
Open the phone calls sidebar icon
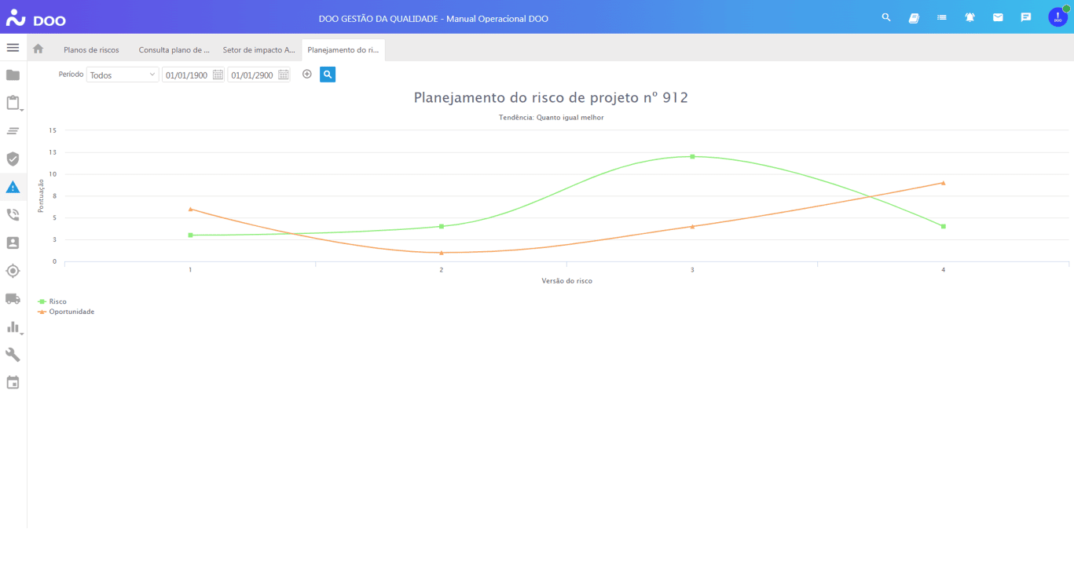point(13,215)
